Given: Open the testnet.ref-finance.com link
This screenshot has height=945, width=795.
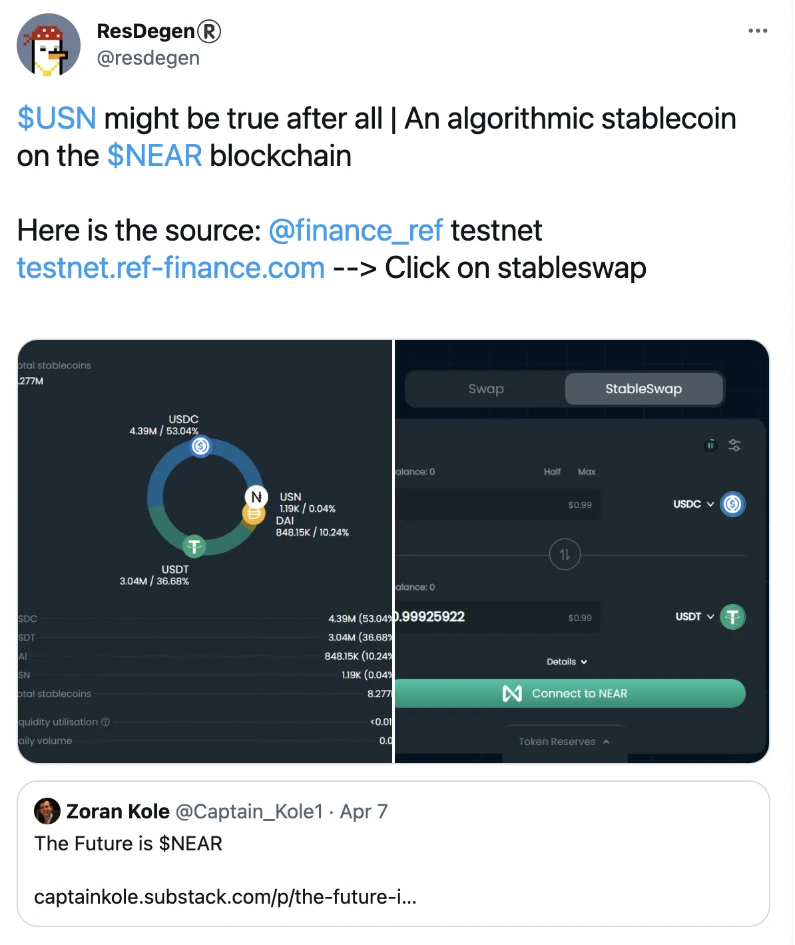Looking at the screenshot, I should [x=171, y=268].
